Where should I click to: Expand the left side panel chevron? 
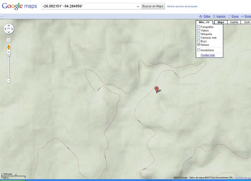(x=1, y=16)
